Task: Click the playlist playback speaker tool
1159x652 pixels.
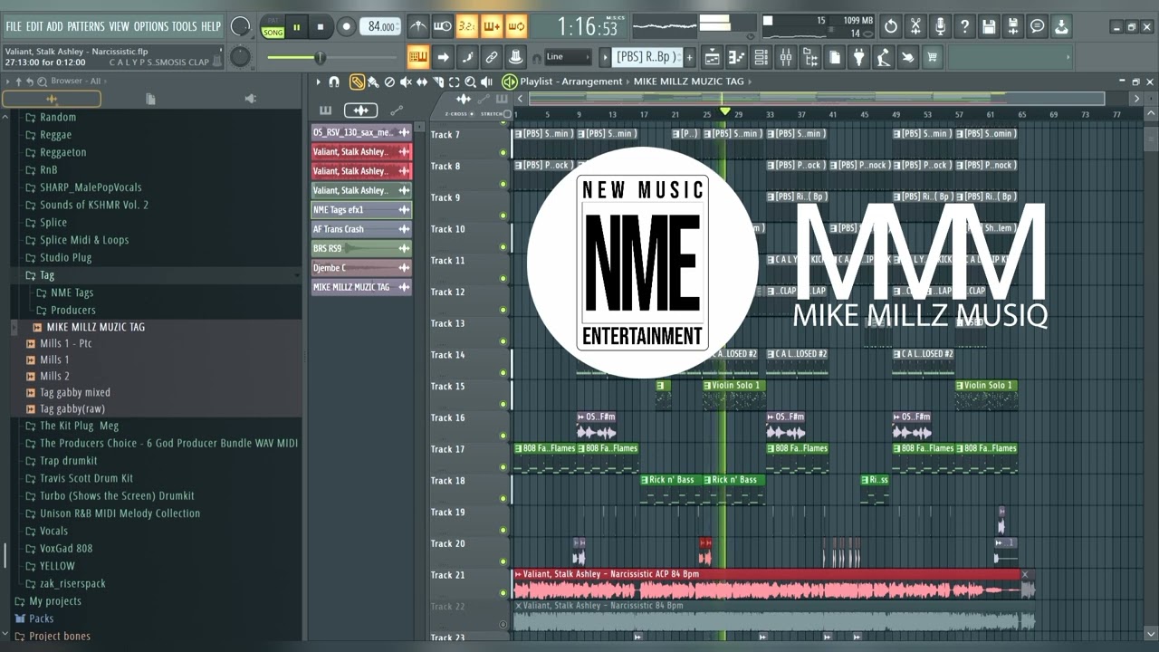Action: coord(486,81)
